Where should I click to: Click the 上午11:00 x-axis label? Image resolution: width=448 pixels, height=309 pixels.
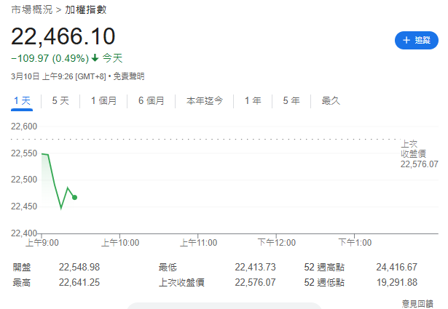pos(198,243)
